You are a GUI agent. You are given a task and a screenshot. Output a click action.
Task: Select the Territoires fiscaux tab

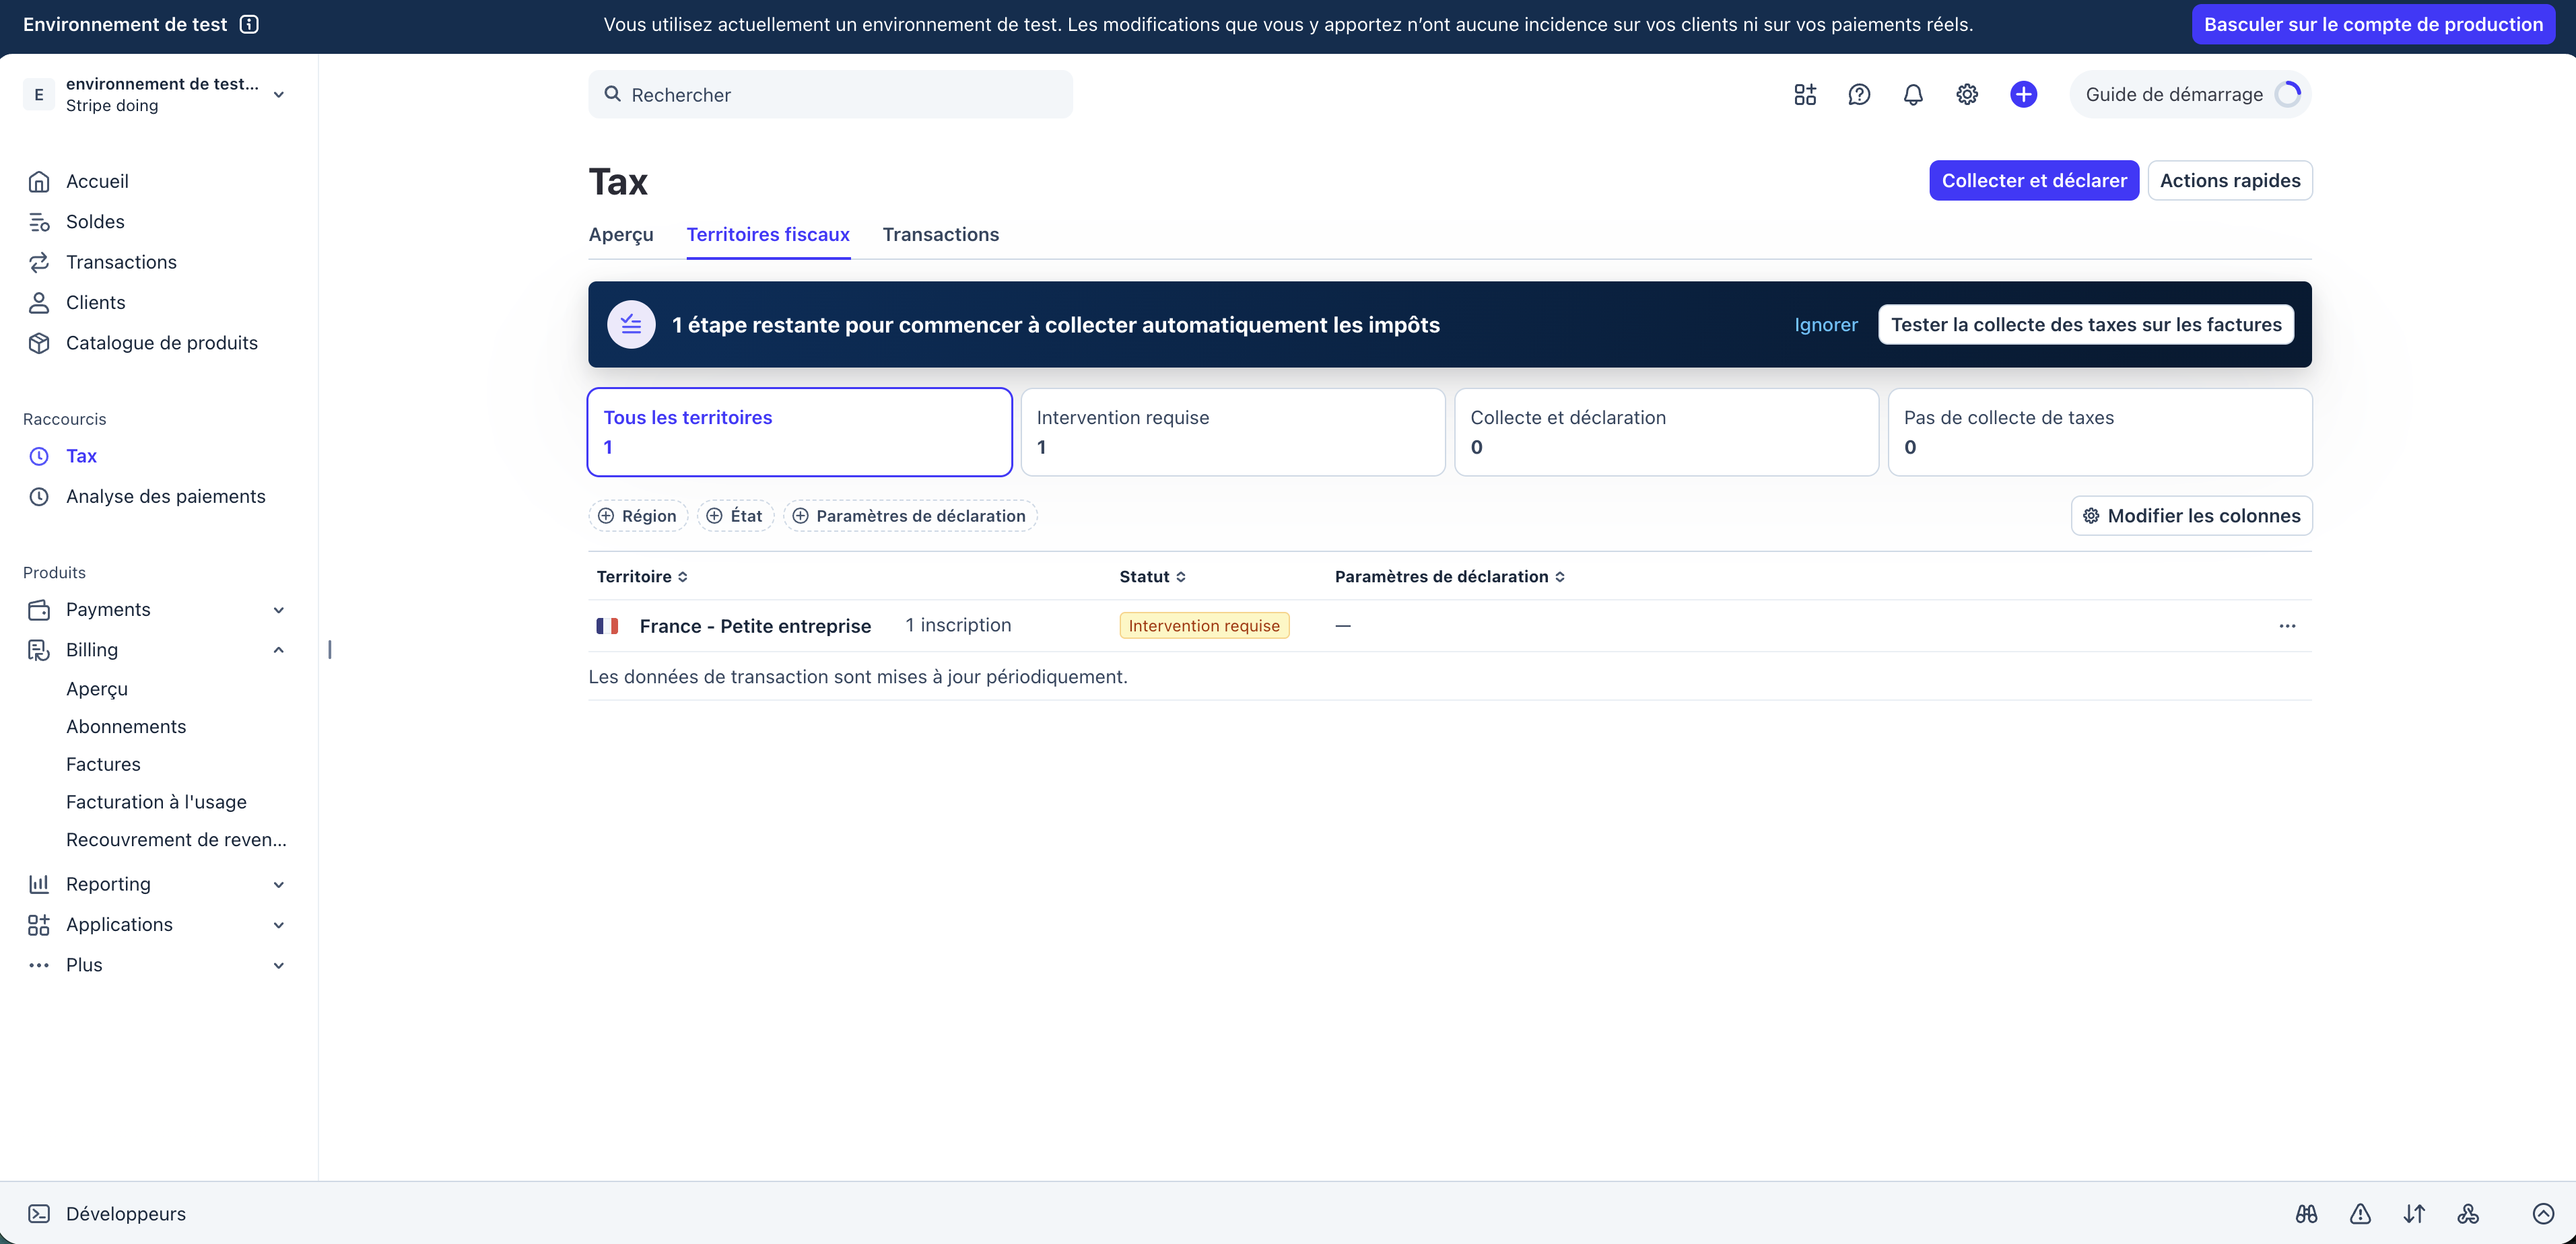click(768, 234)
